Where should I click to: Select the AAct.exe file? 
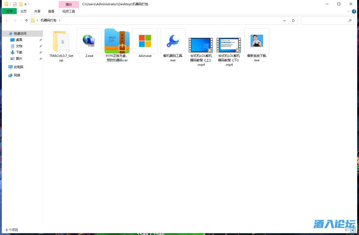145,41
